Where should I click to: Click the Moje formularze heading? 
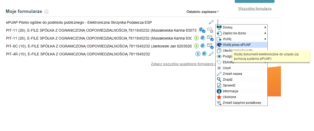(x=24, y=11)
